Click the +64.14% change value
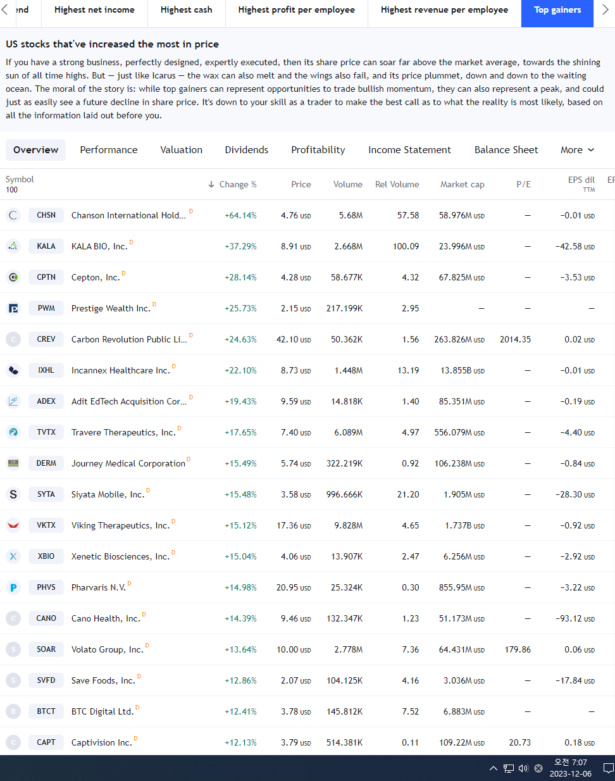Viewport: 615px width, 781px height. [240, 215]
